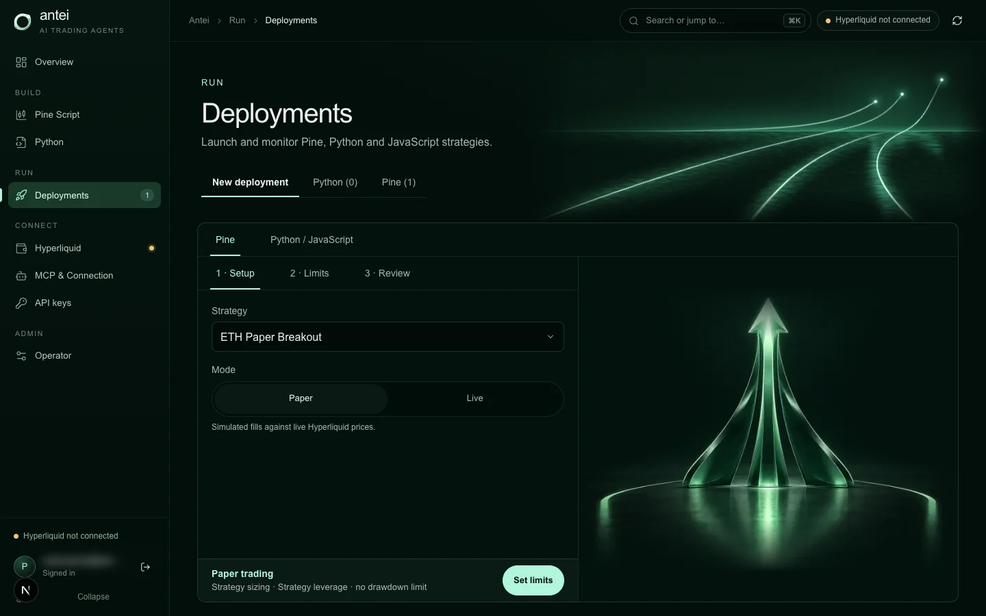The height and width of the screenshot is (616, 986).
Task: Click the Operator sliders icon
Action: tap(21, 356)
